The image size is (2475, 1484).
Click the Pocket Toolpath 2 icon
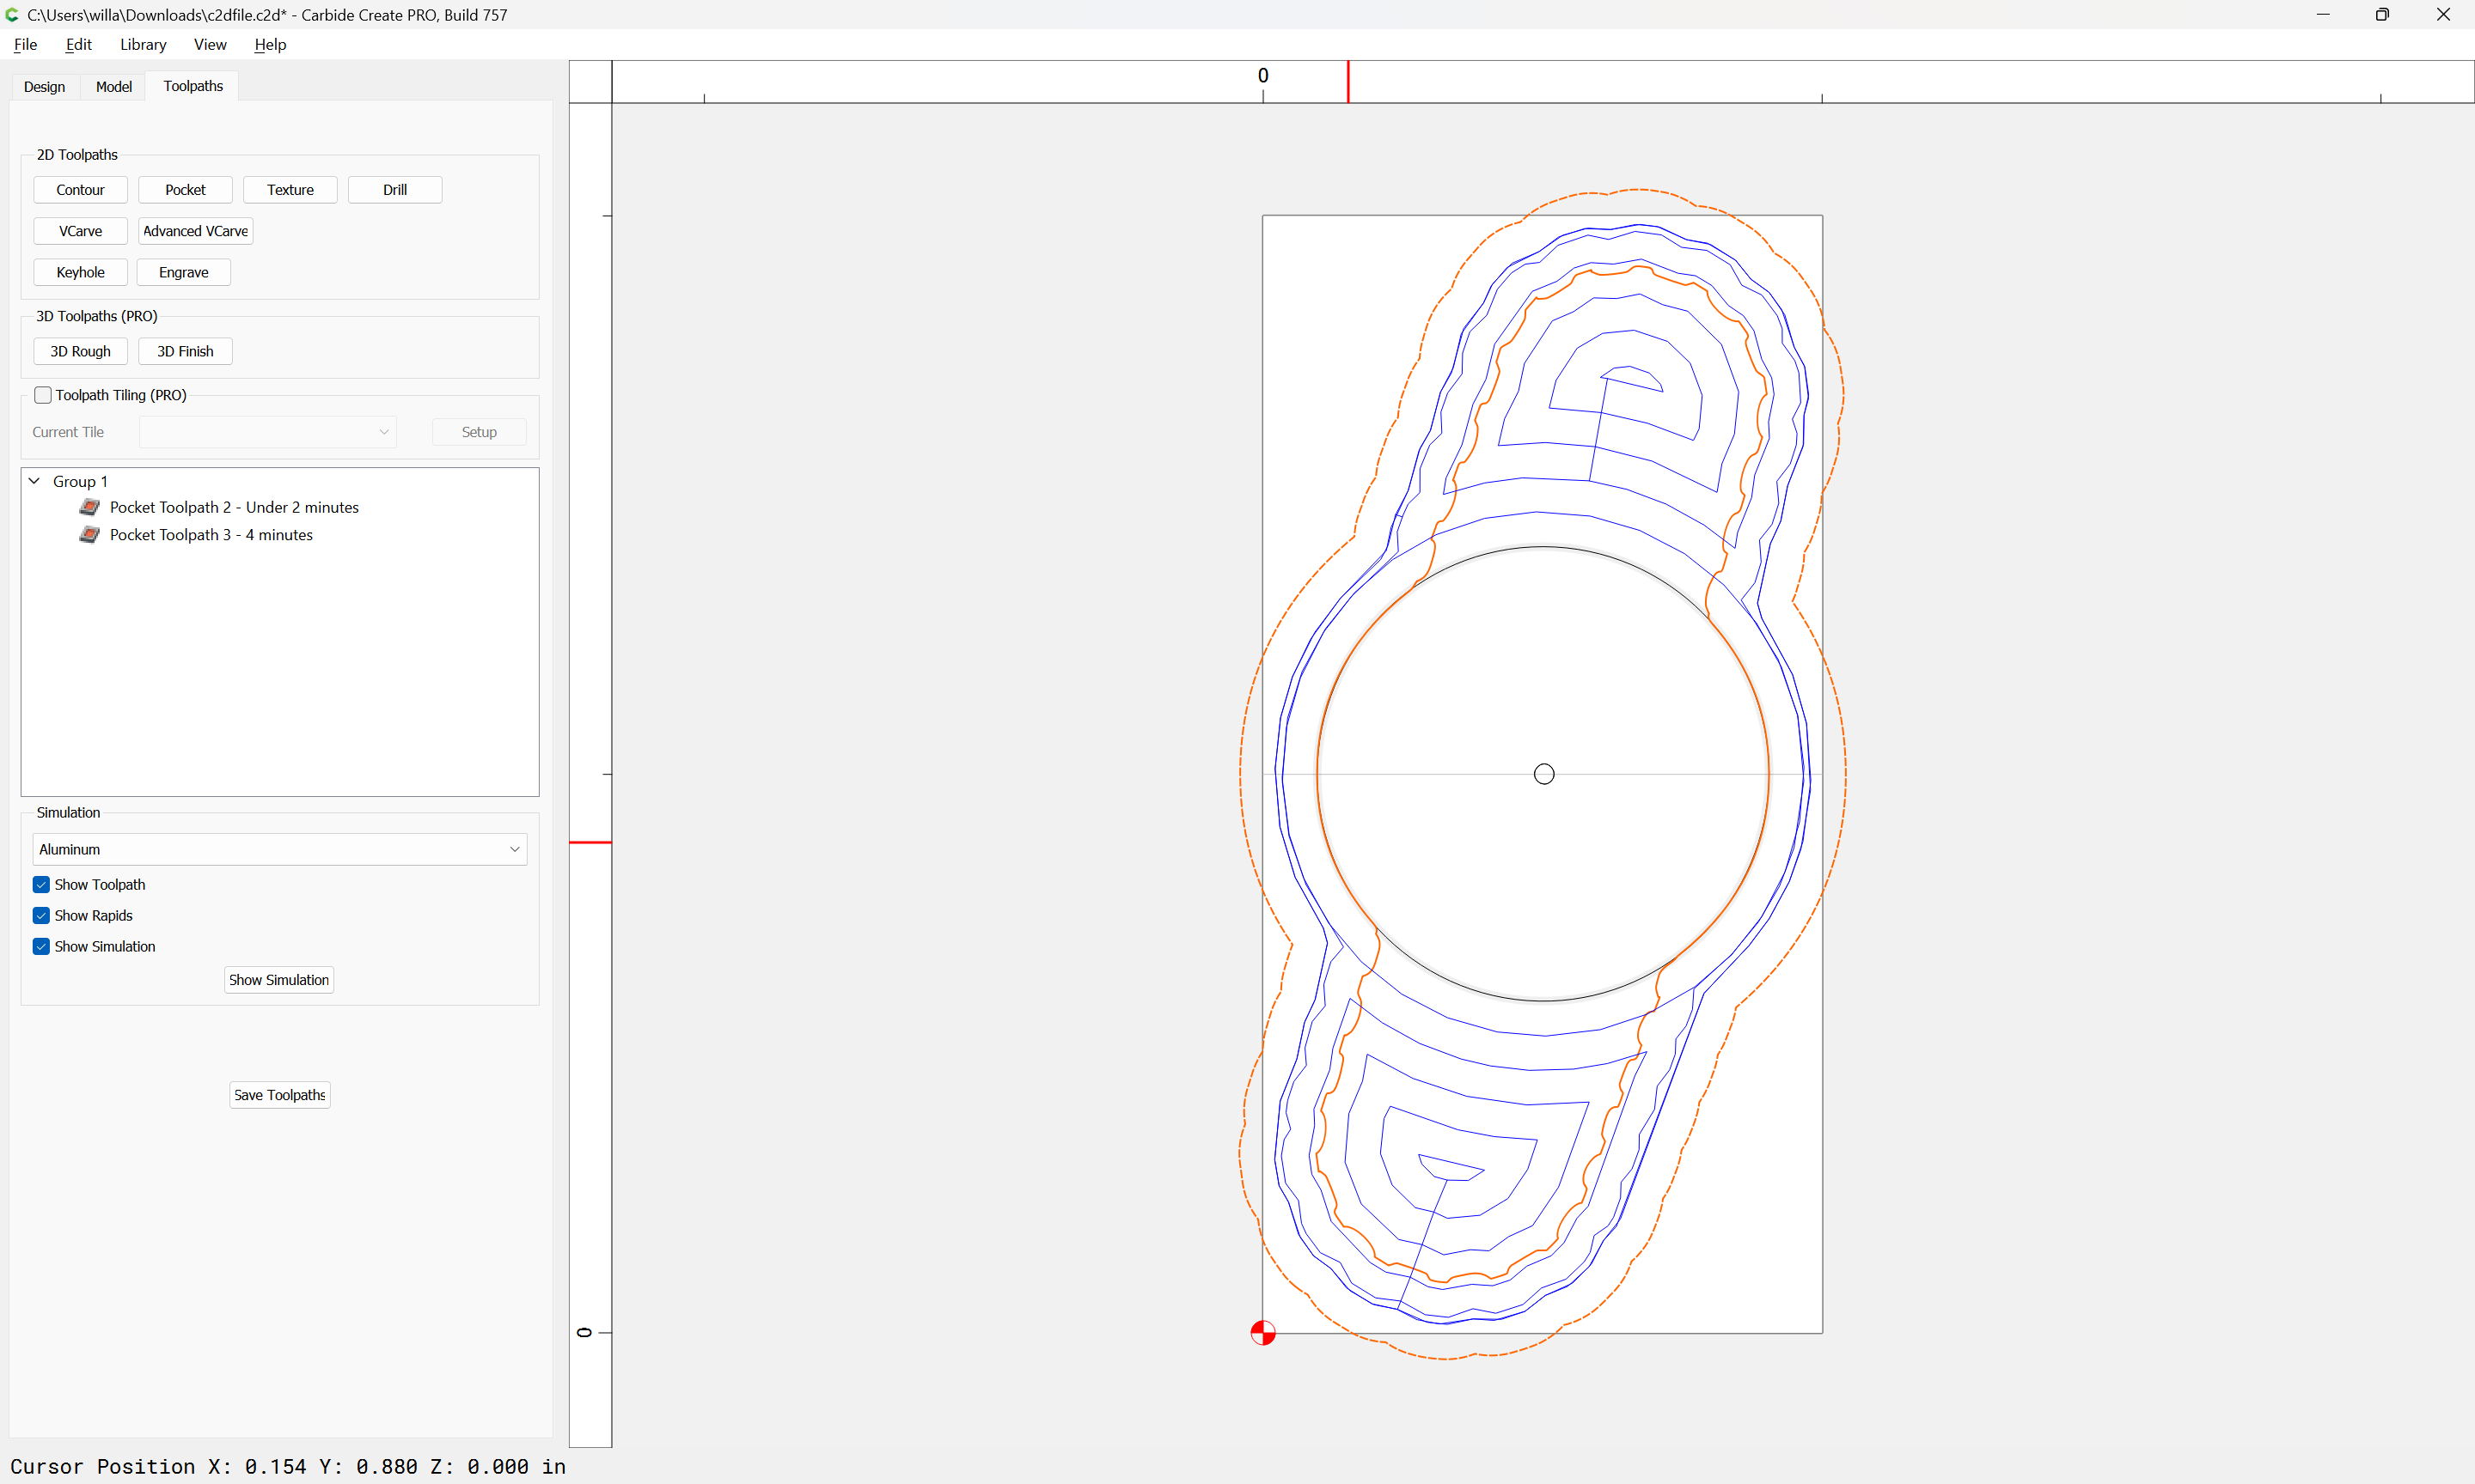tap(89, 507)
